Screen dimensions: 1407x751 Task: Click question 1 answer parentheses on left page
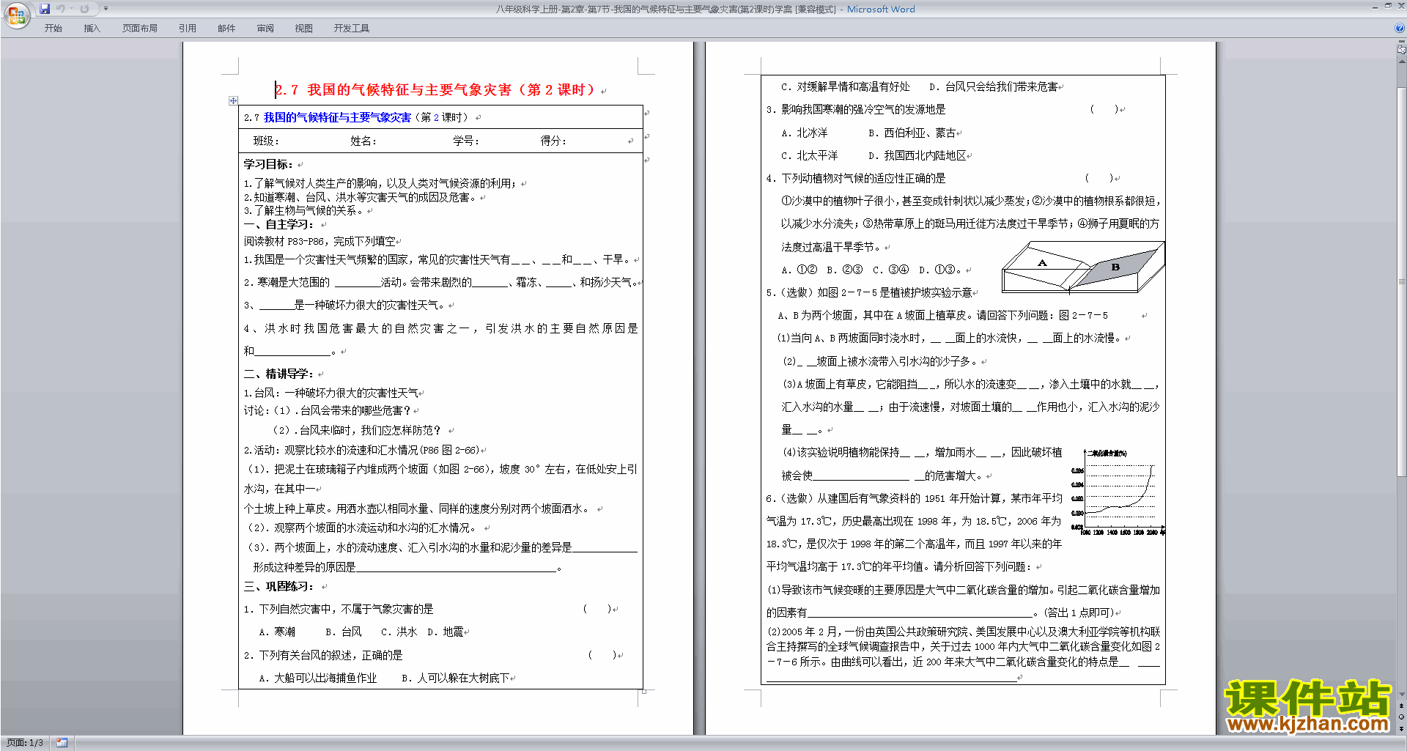pyautogui.click(x=597, y=609)
